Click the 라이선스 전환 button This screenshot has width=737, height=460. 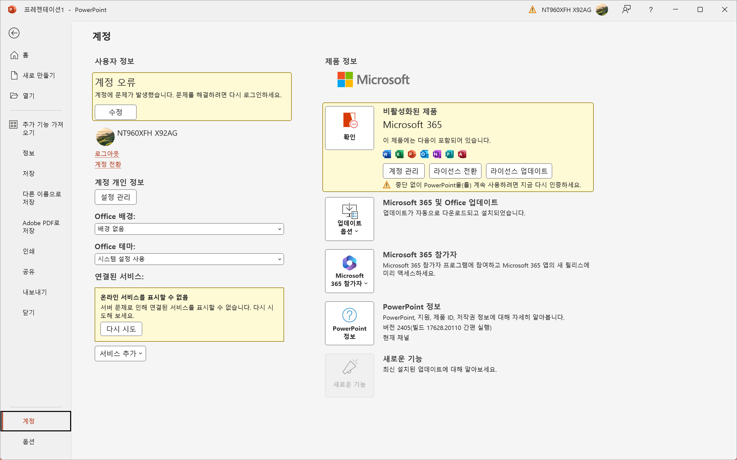[x=455, y=171]
